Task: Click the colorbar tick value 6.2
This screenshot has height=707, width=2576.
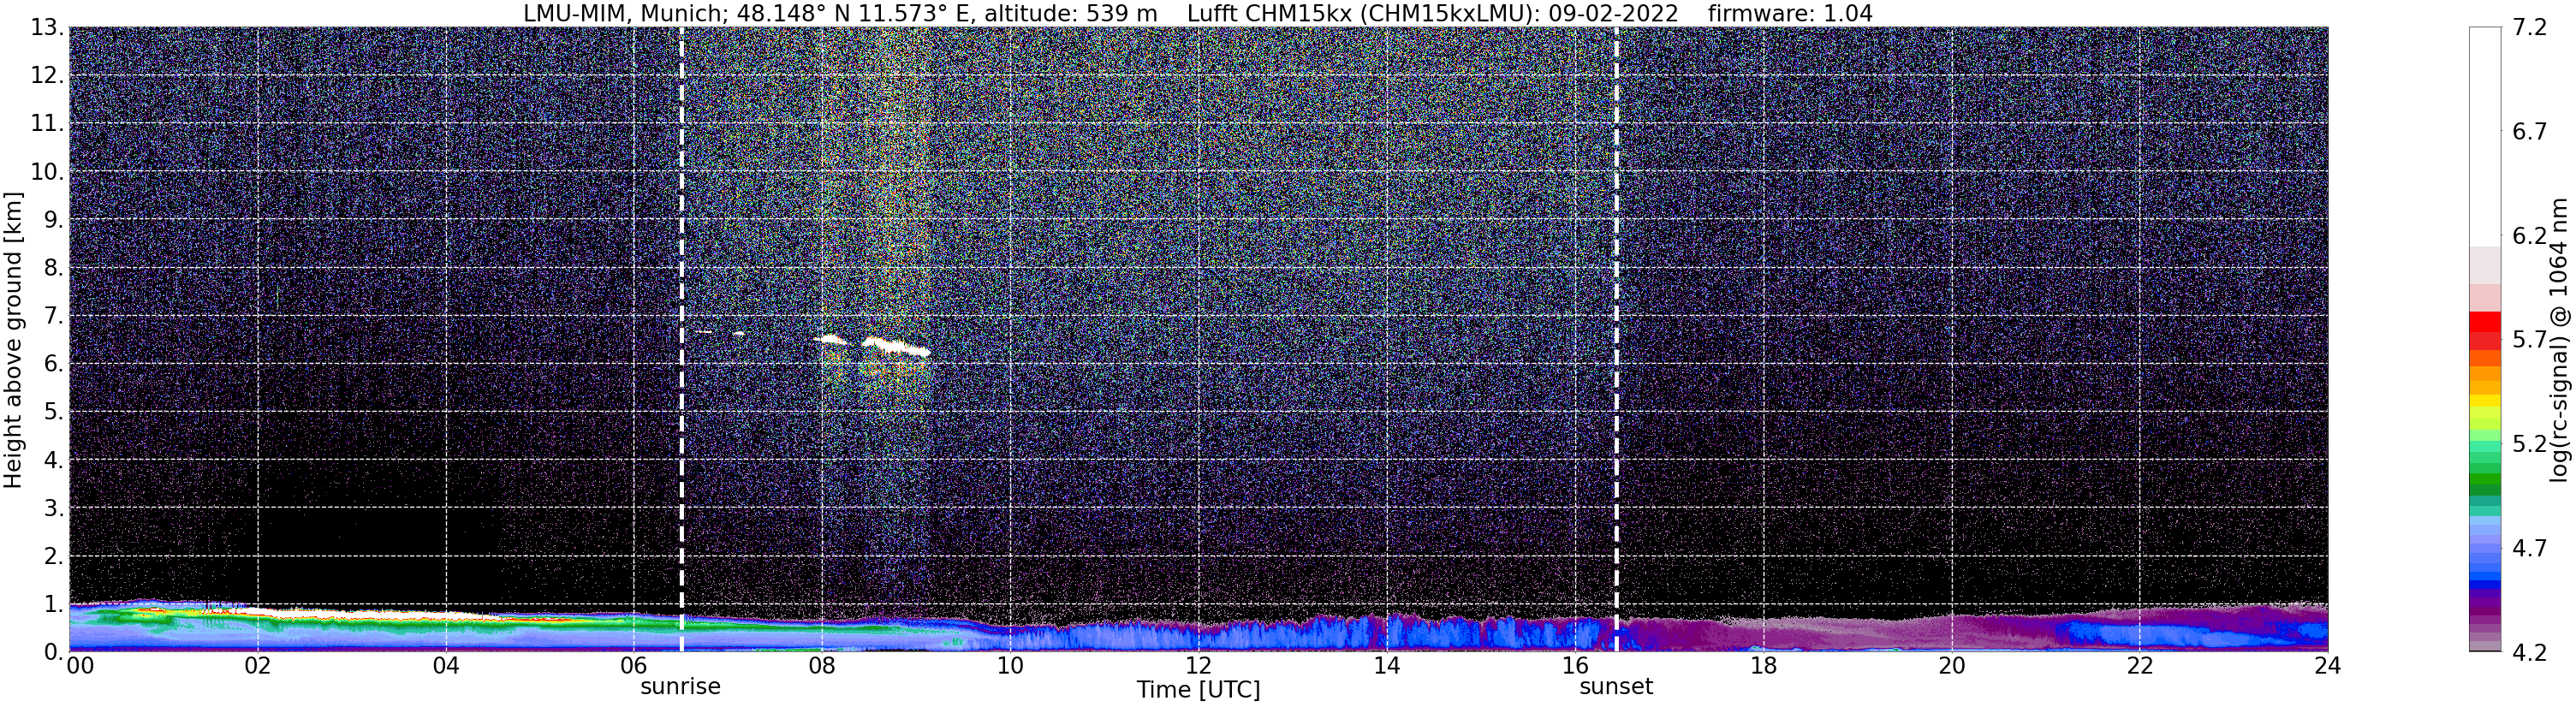Action: (x=2530, y=236)
